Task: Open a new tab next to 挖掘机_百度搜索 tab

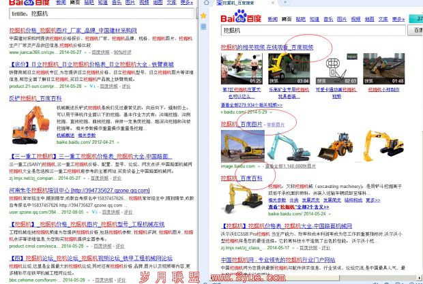Action: [285, 3]
